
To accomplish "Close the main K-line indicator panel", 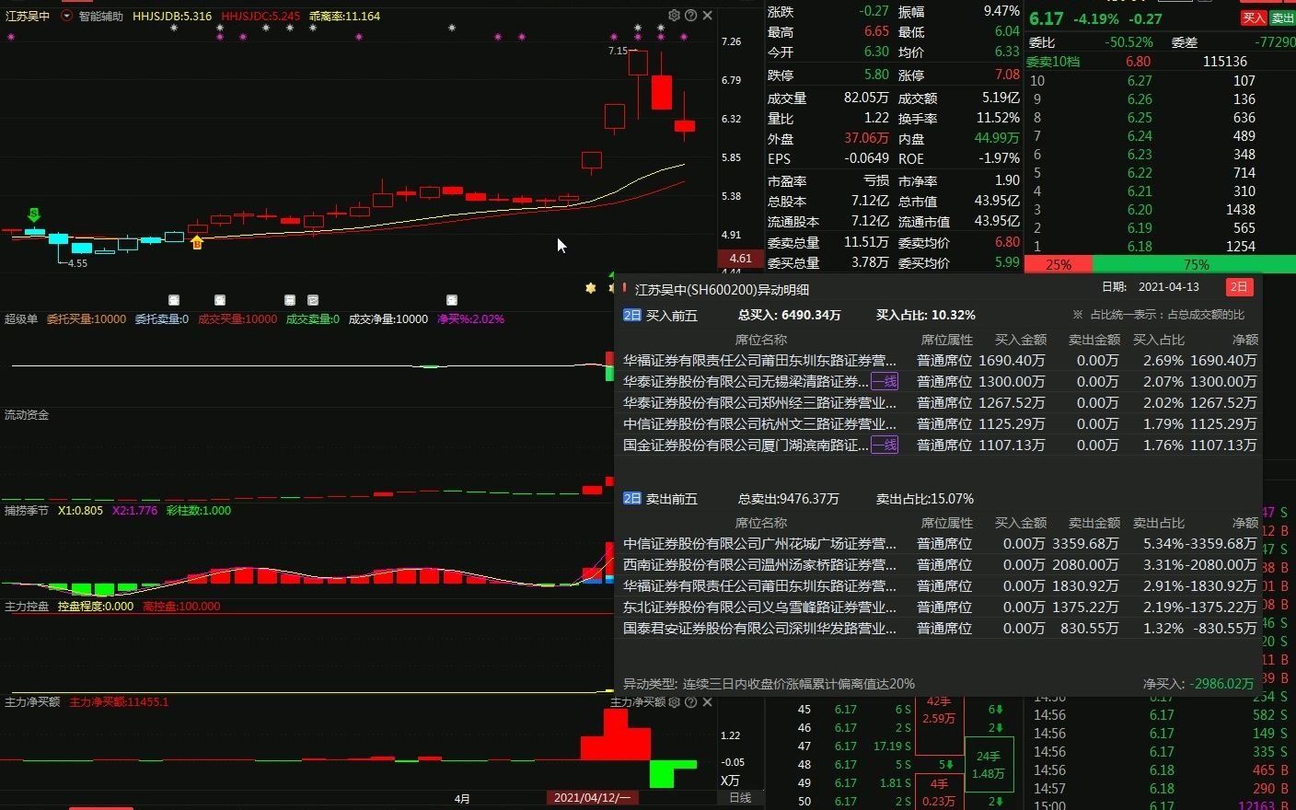I will coord(707,16).
